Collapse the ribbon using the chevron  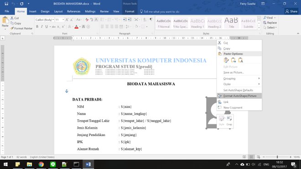point(298,33)
